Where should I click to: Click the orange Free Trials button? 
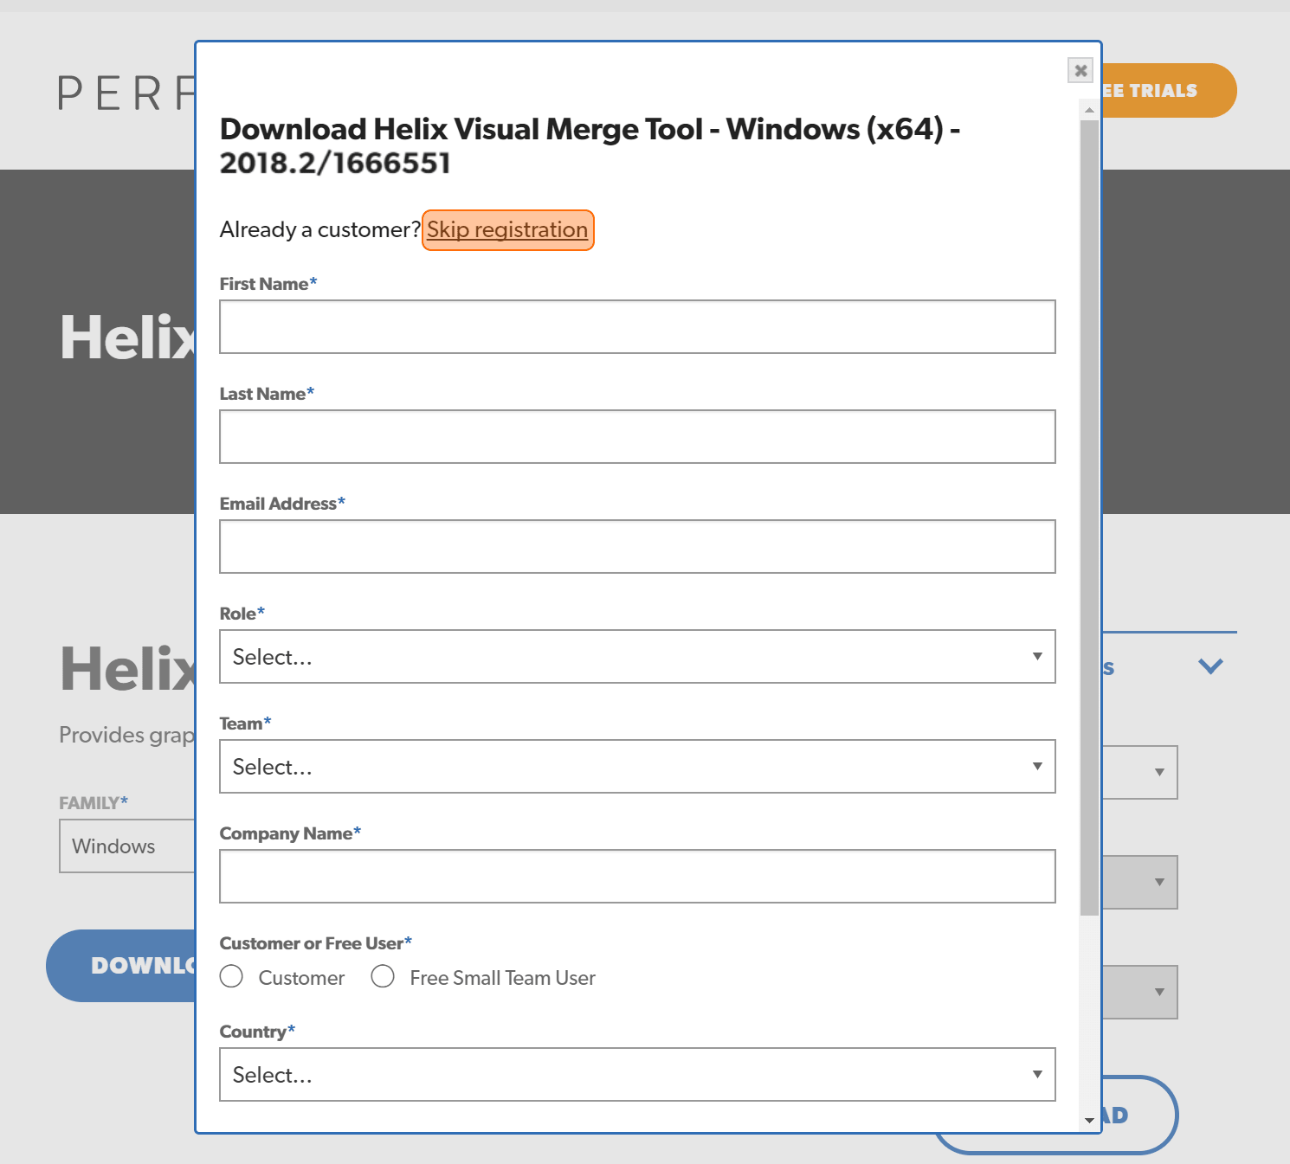[1169, 90]
